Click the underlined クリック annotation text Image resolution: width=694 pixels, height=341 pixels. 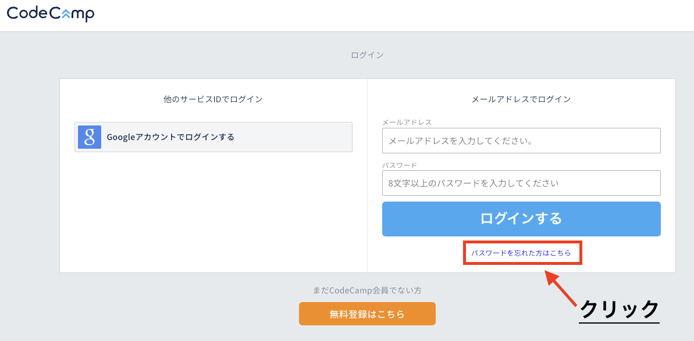(619, 308)
